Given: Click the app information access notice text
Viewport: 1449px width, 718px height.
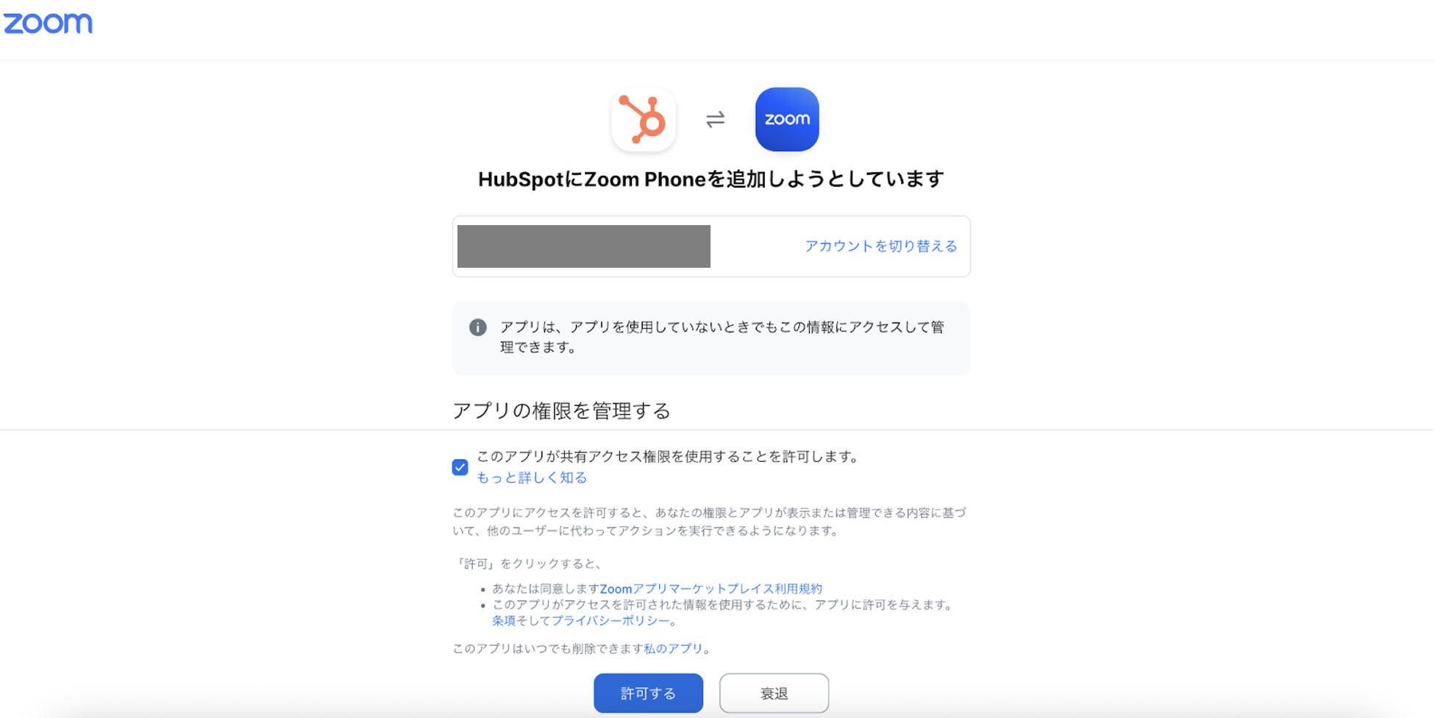Looking at the screenshot, I should coord(722,337).
